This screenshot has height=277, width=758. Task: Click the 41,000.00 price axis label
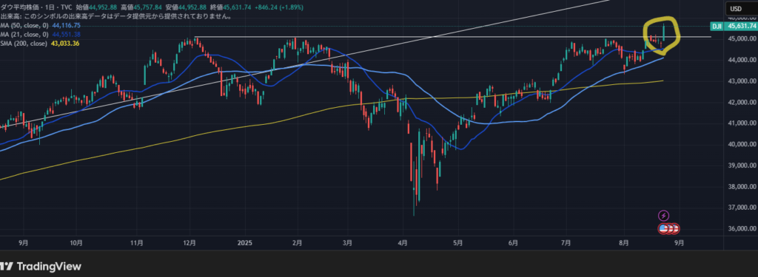pyautogui.click(x=741, y=123)
